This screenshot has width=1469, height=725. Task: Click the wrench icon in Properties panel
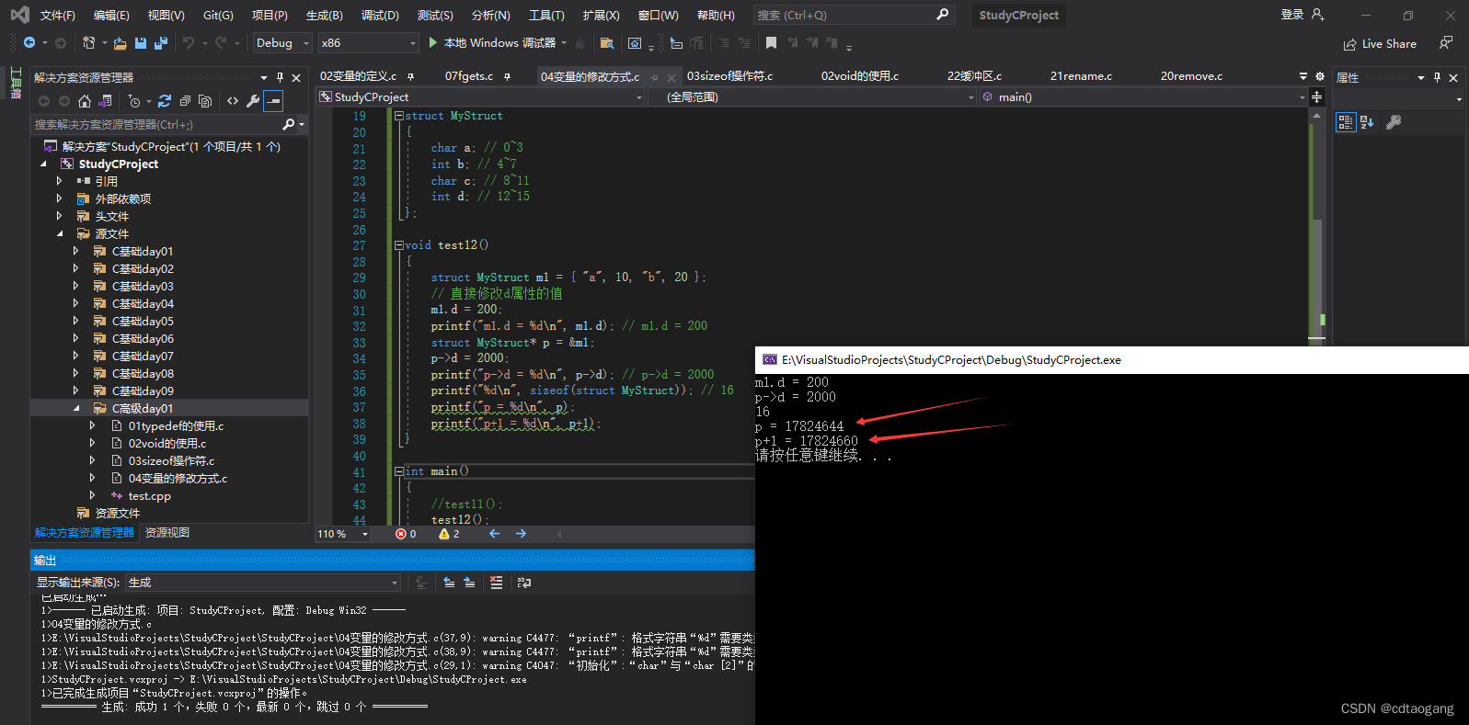click(x=1394, y=122)
